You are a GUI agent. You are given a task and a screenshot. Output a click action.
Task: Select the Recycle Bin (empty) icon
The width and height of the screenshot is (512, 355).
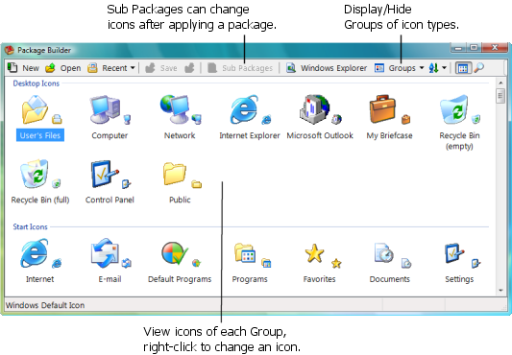click(x=459, y=123)
